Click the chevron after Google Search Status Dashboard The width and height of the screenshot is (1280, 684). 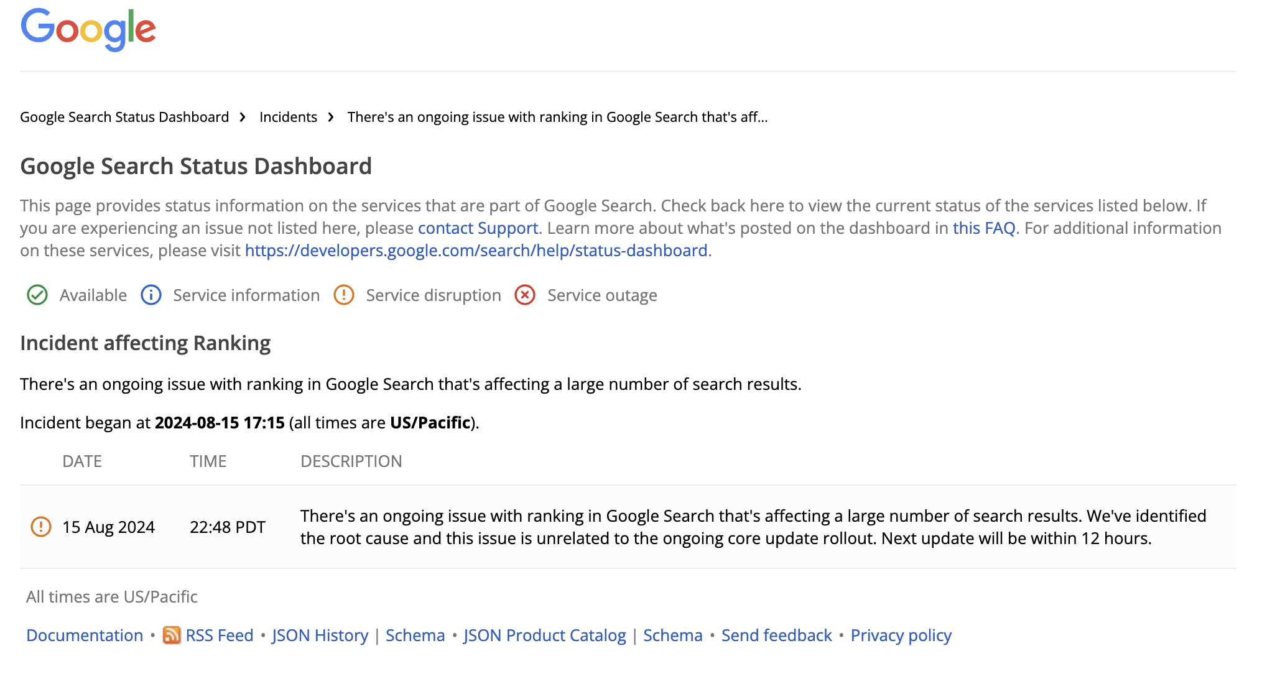click(x=242, y=117)
